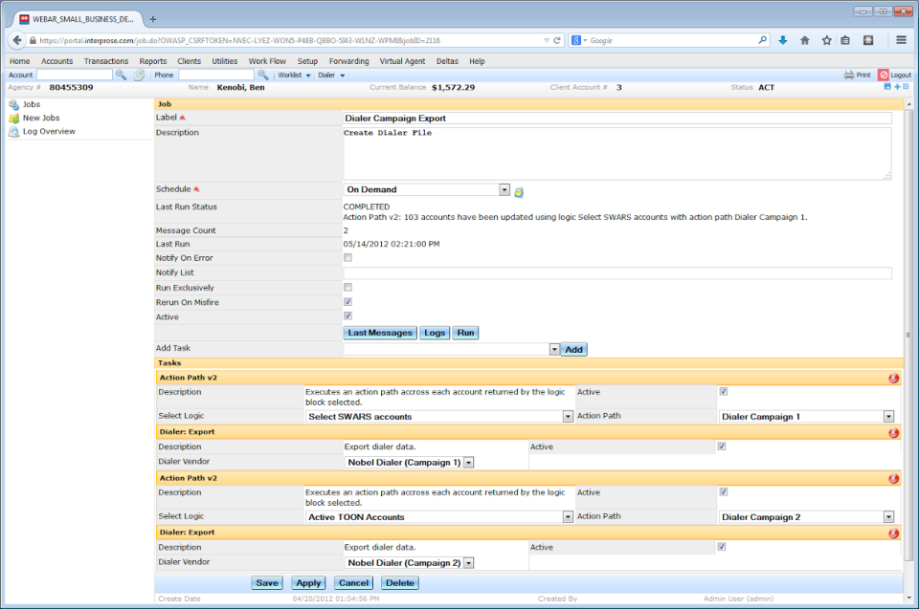
Task: Uncheck the Rerun On Misfire checkbox
Action: pos(347,302)
